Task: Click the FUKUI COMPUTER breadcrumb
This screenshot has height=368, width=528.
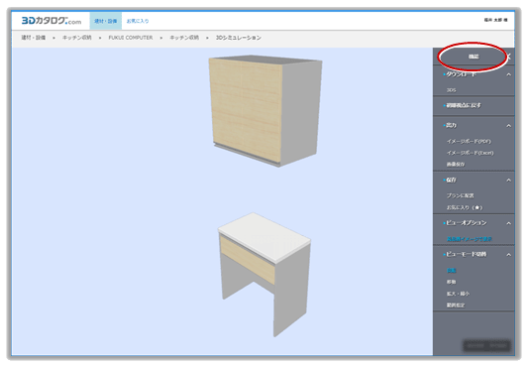Action: tap(131, 38)
